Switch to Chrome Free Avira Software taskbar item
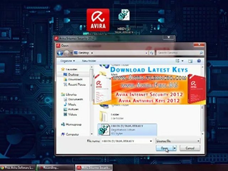This screenshot has height=171, width=228. [17, 168]
